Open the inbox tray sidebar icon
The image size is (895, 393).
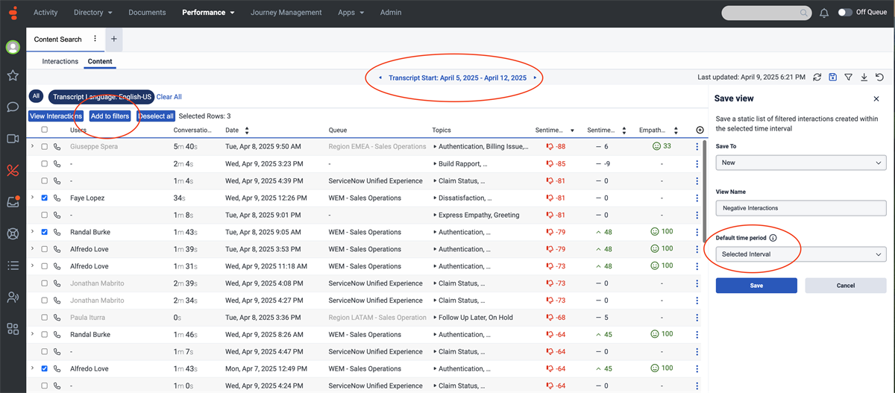13,201
